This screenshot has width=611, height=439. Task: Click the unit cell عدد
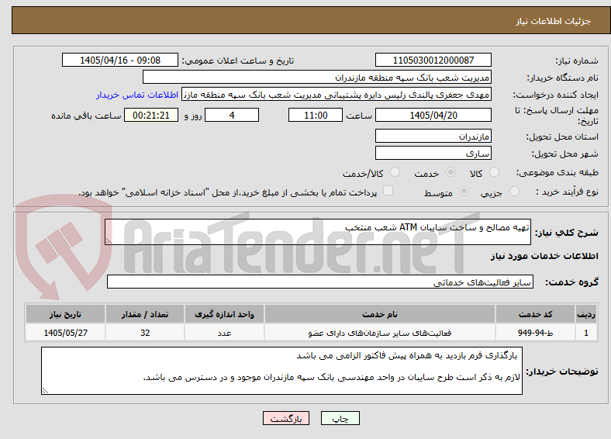pyautogui.click(x=224, y=333)
